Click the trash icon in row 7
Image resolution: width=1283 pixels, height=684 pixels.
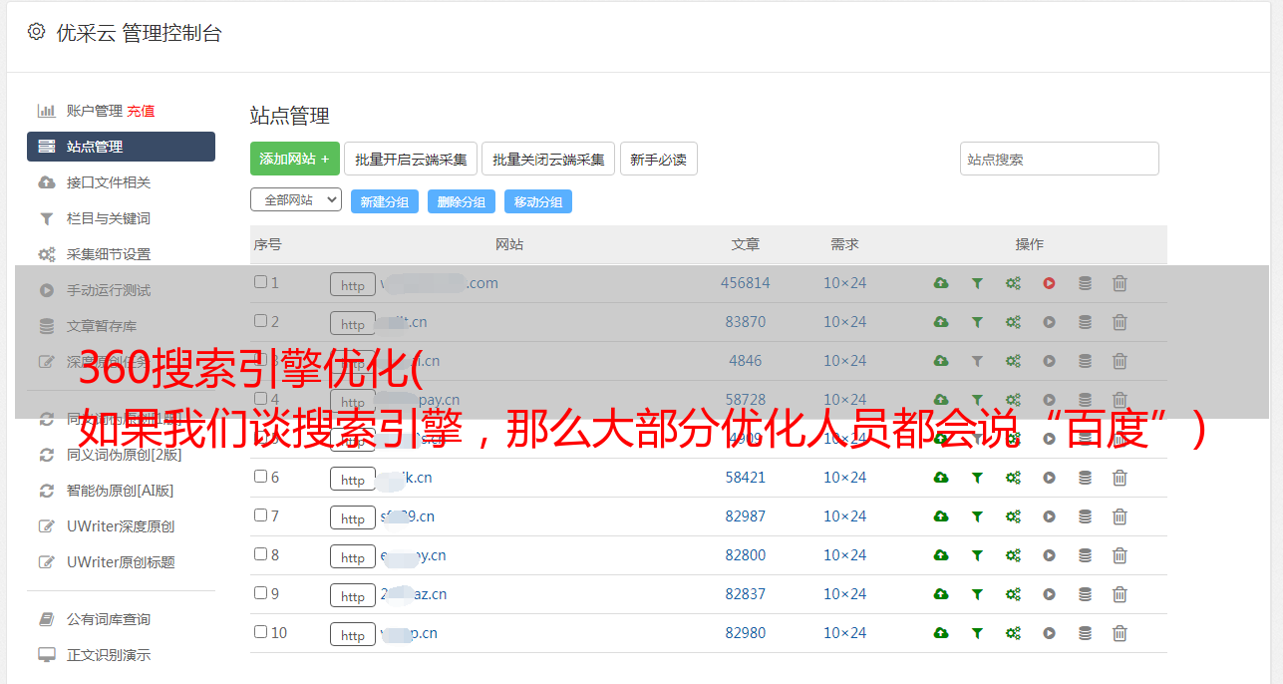click(x=1120, y=516)
